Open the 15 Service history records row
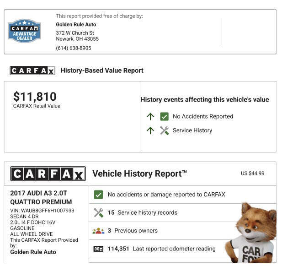The width and height of the screenshot is (282, 266). point(147,212)
